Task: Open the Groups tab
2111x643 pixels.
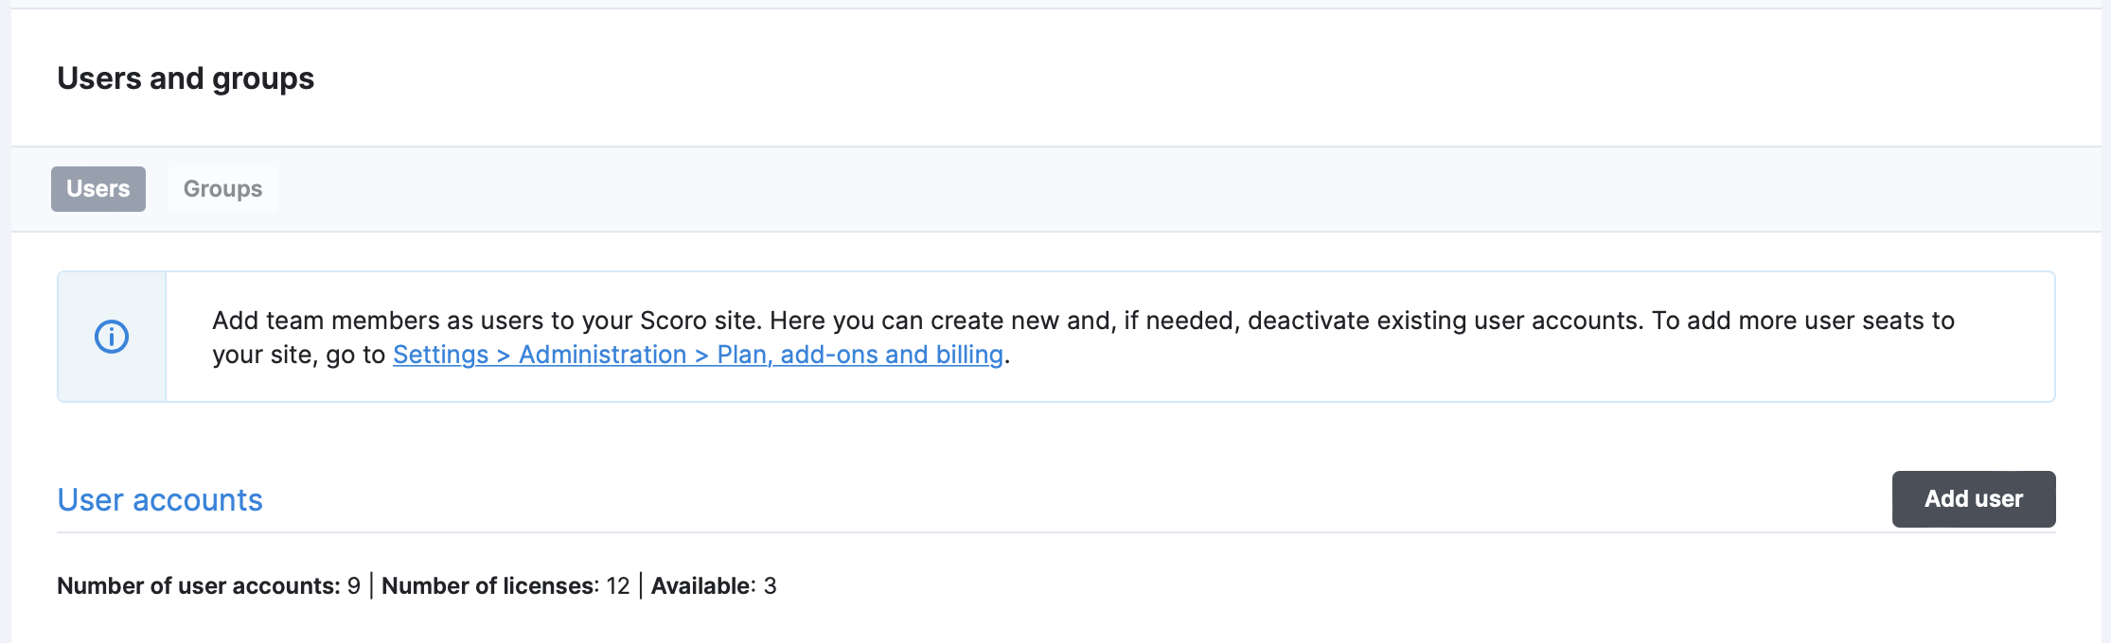Action: [223, 189]
